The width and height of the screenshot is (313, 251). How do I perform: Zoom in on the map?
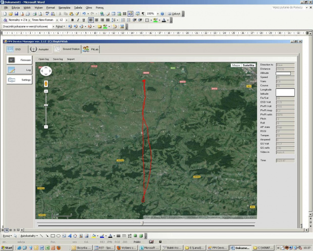(45, 91)
